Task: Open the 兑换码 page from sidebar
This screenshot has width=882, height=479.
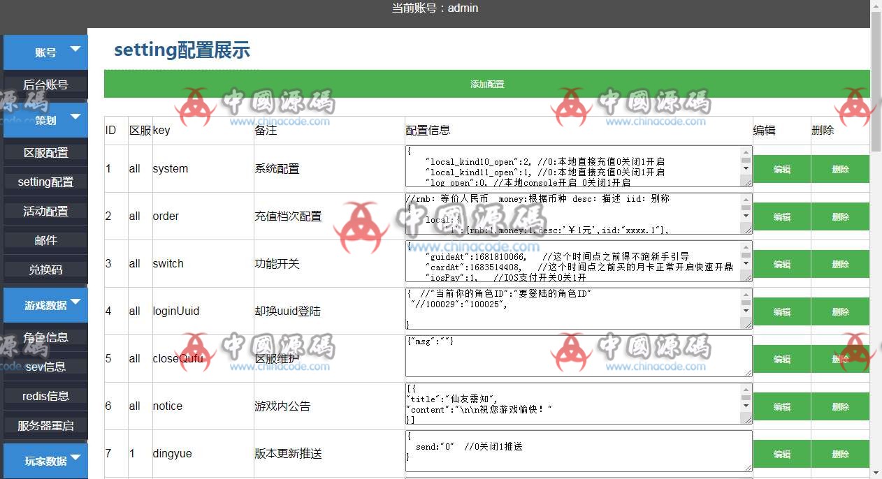Action: (x=45, y=269)
